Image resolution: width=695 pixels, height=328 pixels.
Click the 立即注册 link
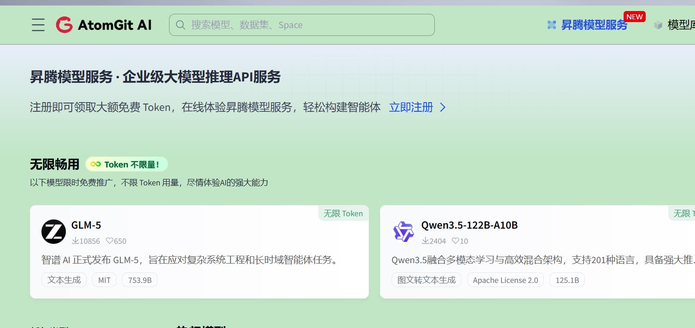click(411, 107)
